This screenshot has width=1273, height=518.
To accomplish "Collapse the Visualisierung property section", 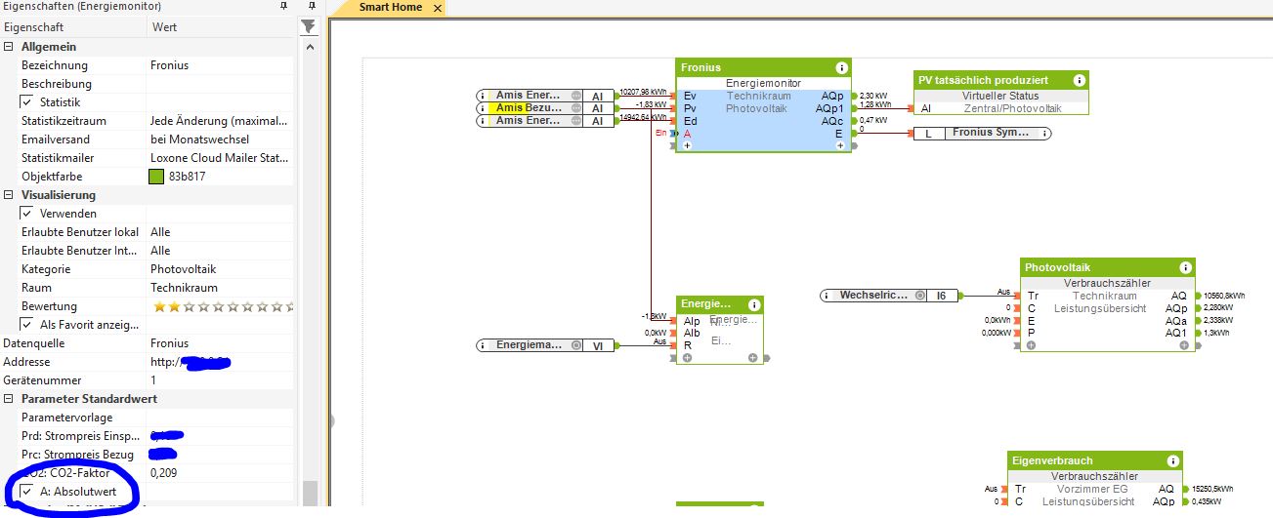I will tap(9, 195).
